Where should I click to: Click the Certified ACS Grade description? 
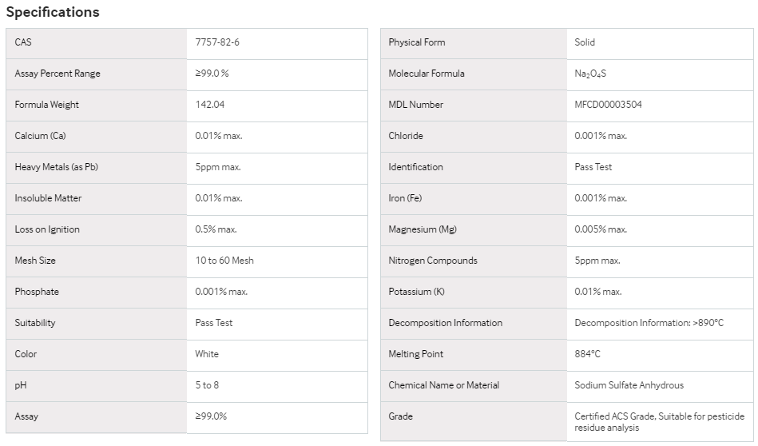pos(660,422)
